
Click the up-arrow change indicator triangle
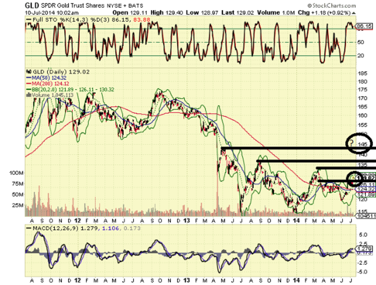coord(353,13)
